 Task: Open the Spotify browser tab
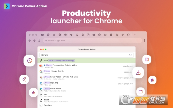point(83,35)
